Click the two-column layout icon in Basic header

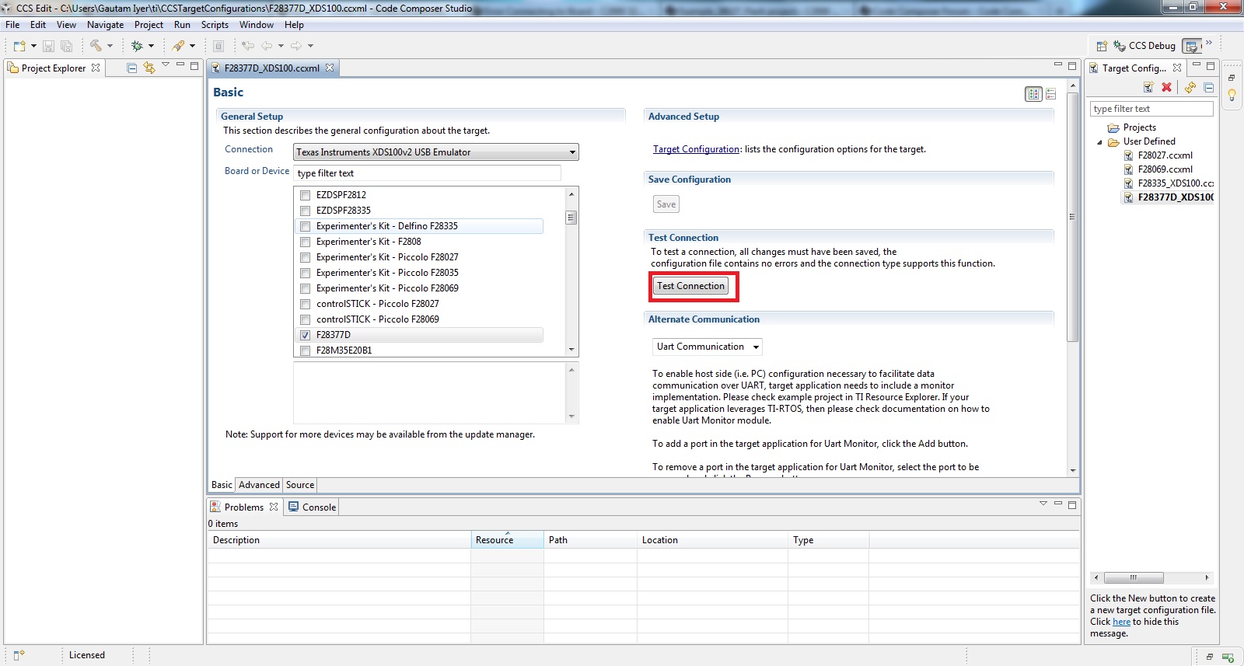click(x=1033, y=94)
